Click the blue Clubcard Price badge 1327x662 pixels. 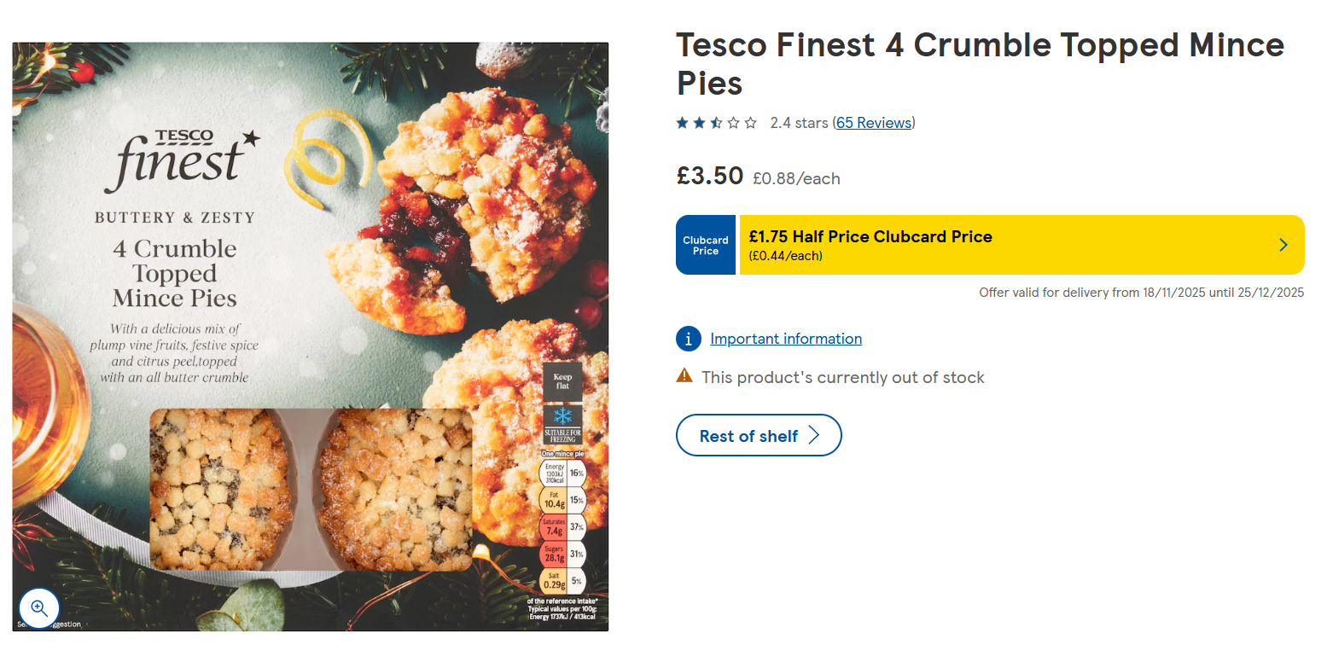click(x=706, y=246)
